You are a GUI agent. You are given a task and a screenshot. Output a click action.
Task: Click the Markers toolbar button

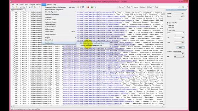142,7
